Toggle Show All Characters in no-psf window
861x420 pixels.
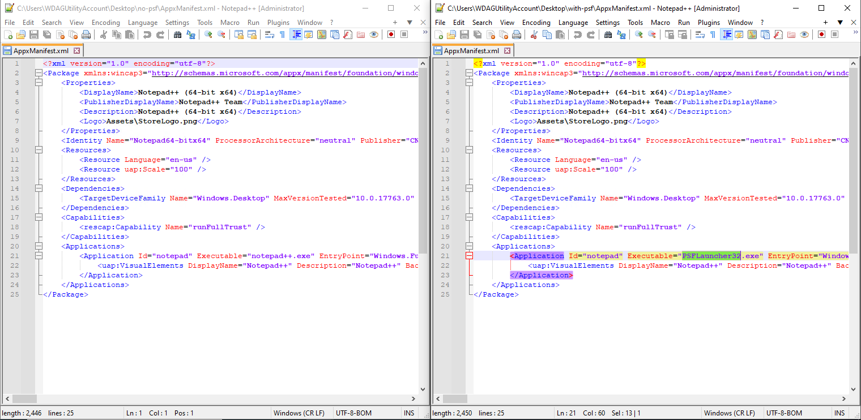[x=282, y=35]
